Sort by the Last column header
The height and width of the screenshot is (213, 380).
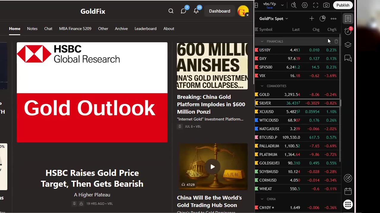(296, 30)
